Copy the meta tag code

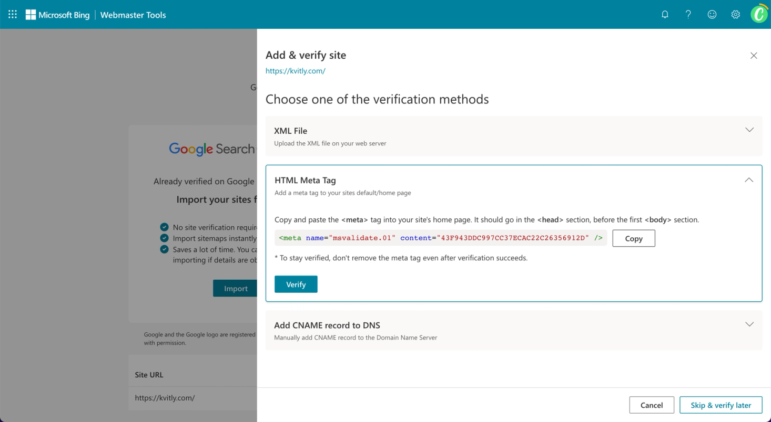(x=633, y=238)
